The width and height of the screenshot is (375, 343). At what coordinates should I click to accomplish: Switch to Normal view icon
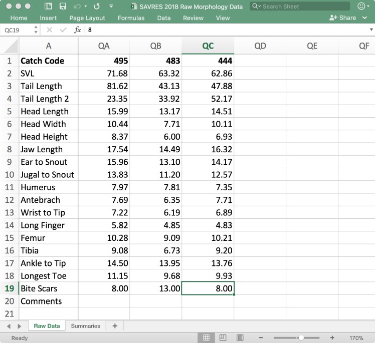(206, 337)
